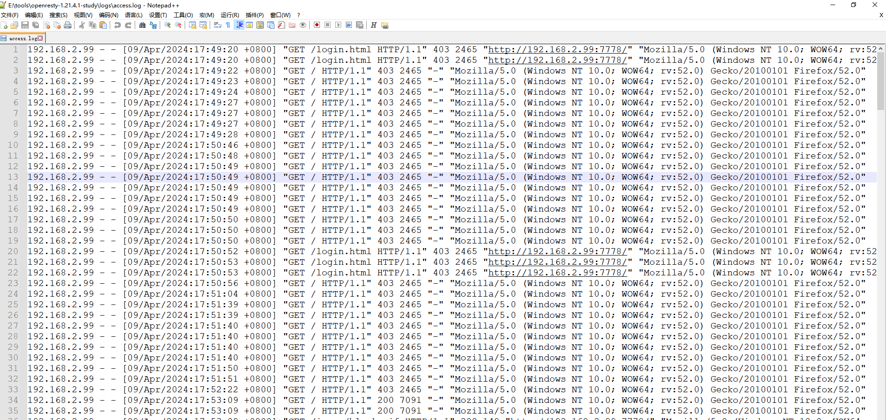
Task: Toggle synchronized horizontal scrolling
Action: point(203,25)
